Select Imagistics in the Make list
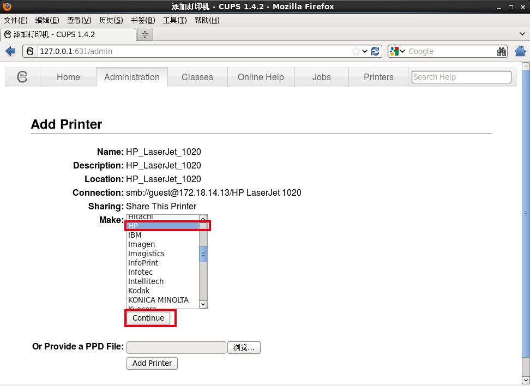The image size is (530, 386). click(163, 254)
